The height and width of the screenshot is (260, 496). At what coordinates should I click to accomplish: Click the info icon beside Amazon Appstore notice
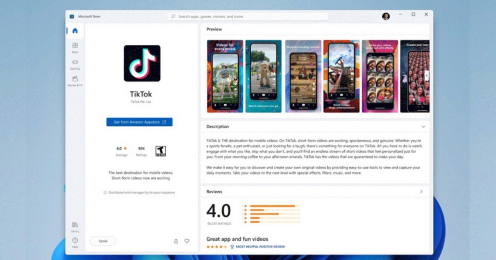[x=105, y=192]
